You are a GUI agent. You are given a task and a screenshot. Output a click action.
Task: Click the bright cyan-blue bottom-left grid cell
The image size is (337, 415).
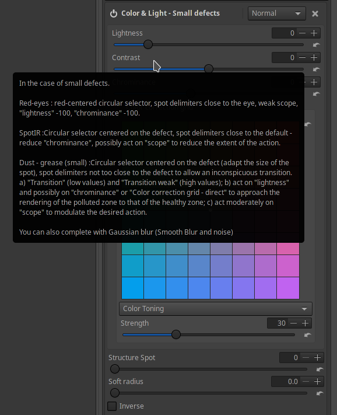coord(133,288)
